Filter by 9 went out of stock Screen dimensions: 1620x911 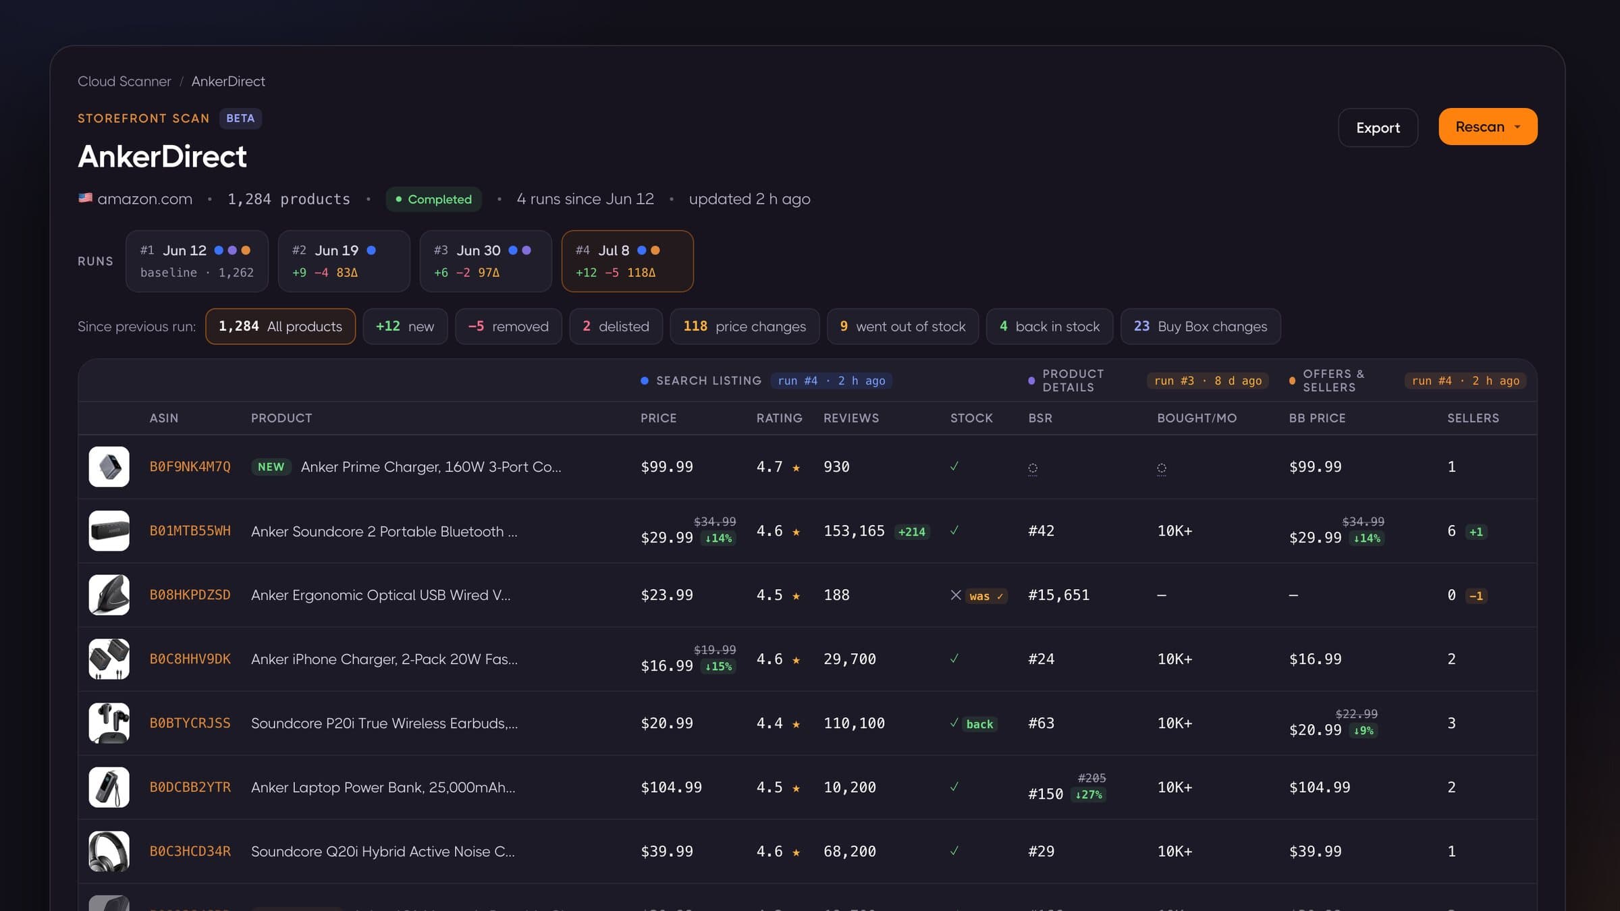click(902, 327)
